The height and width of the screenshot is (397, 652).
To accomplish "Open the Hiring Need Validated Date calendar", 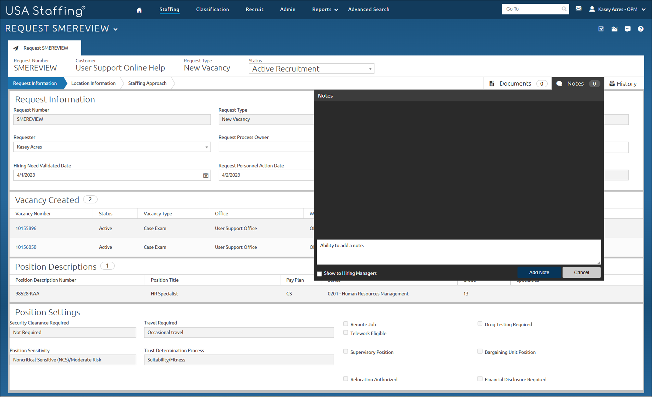I will point(206,175).
